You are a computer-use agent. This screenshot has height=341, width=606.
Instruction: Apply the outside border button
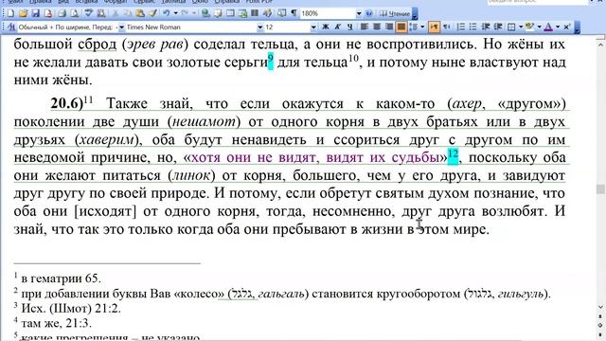[511, 27]
